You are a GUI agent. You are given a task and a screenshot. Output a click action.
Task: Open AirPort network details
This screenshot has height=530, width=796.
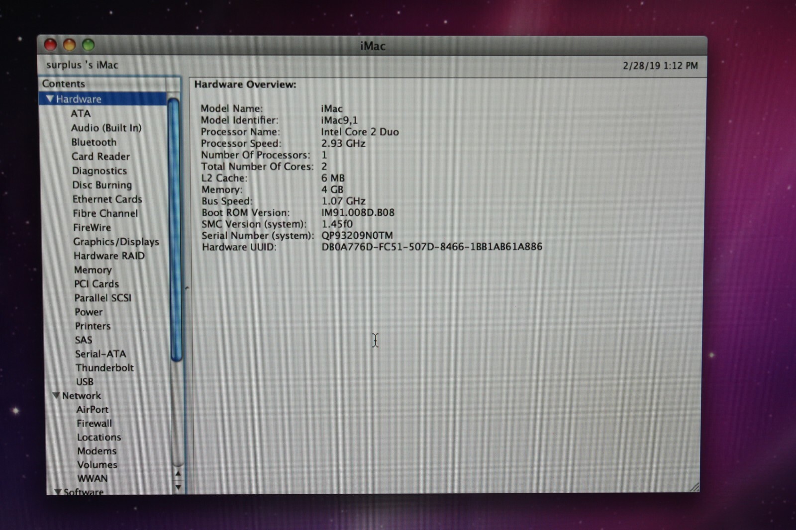coord(93,409)
